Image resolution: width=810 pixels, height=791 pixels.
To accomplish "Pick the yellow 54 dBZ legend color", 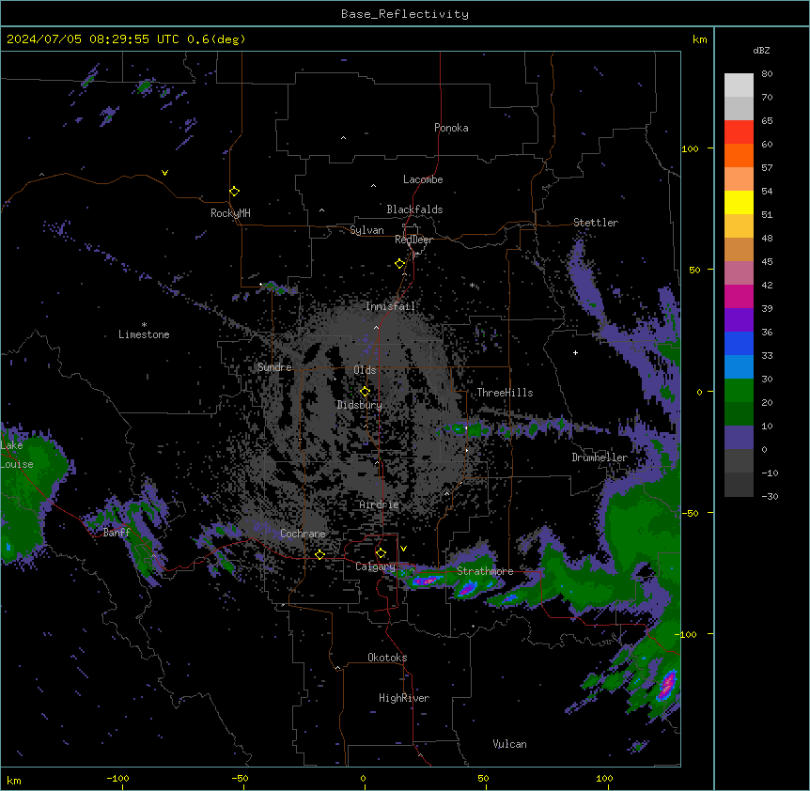I will tap(739, 202).
